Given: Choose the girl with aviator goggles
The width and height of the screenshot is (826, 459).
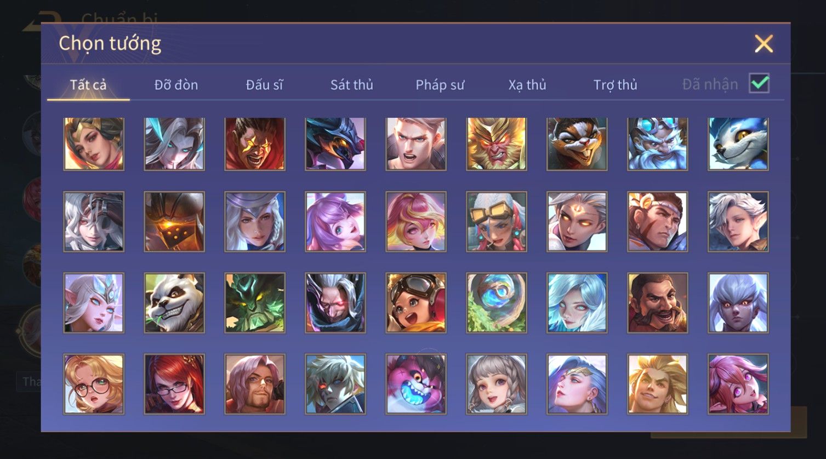Looking at the screenshot, I should pyautogui.click(x=415, y=302).
